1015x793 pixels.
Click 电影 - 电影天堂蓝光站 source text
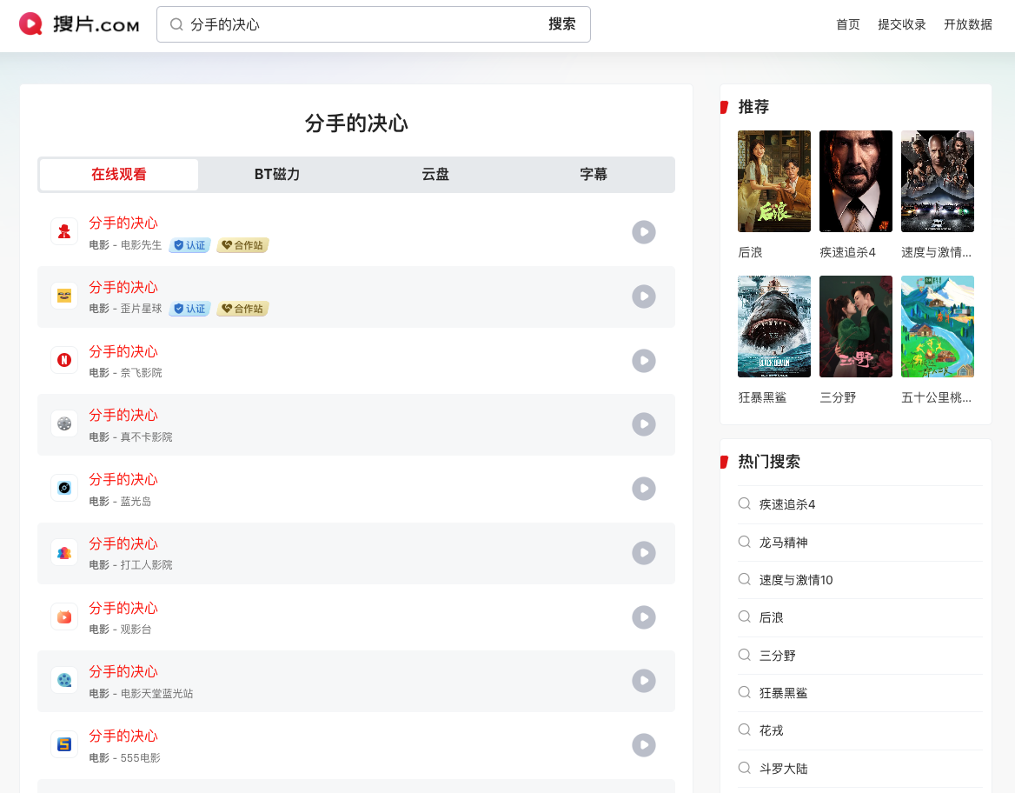[x=141, y=694]
